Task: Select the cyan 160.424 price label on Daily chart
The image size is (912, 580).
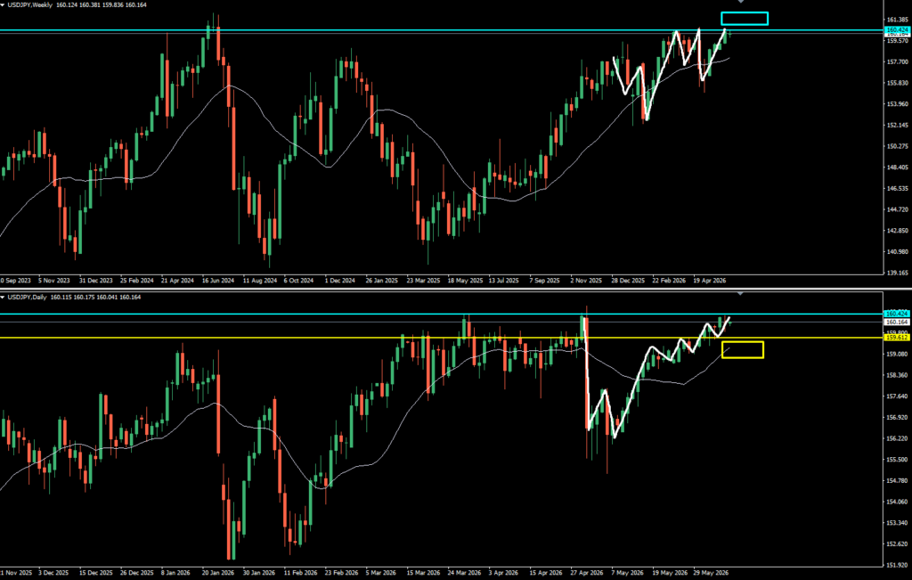Action: (897, 314)
